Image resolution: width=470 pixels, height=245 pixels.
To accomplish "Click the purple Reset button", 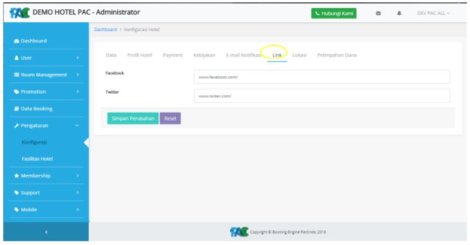I will click(x=170, y=118).
